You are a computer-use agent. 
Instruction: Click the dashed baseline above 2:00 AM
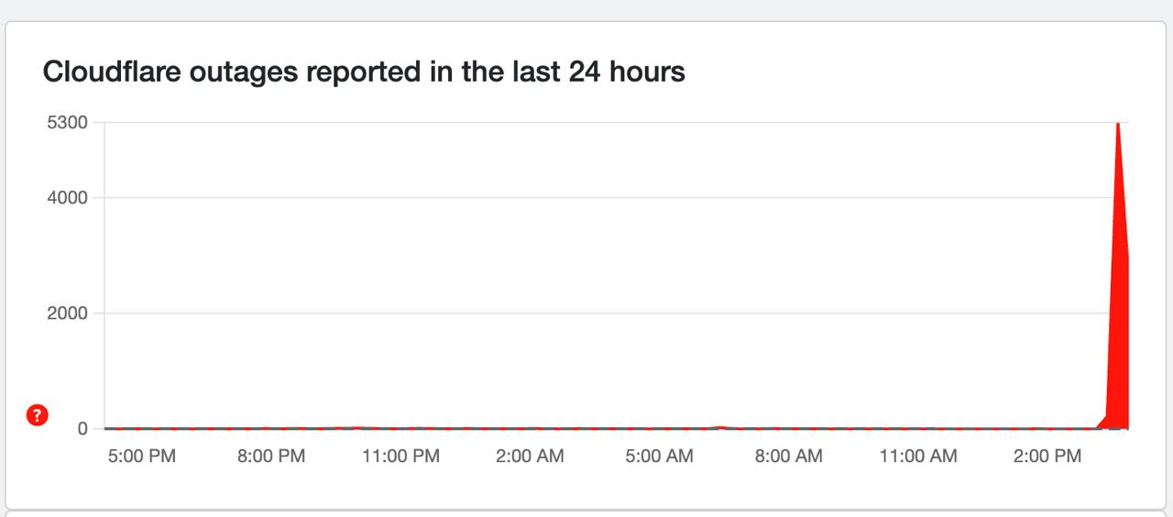530,428
